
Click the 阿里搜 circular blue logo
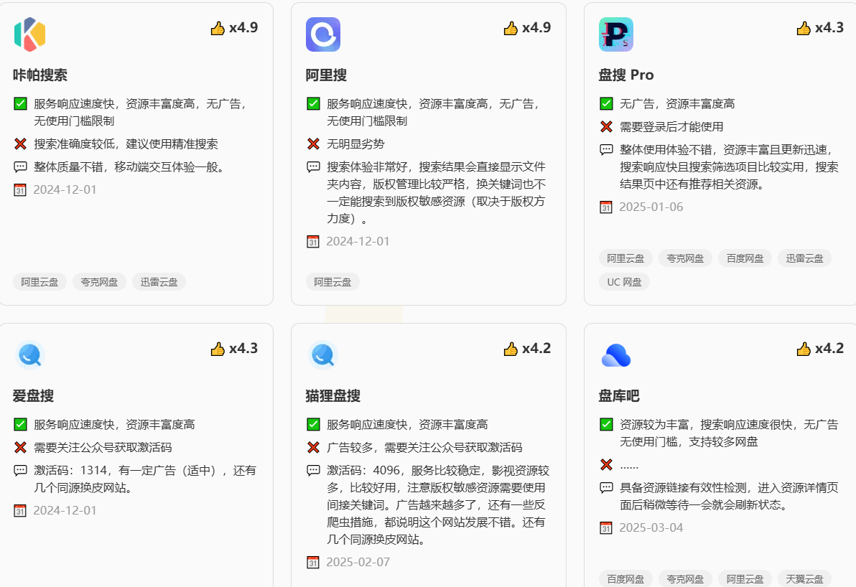click(x=325, y=34)
